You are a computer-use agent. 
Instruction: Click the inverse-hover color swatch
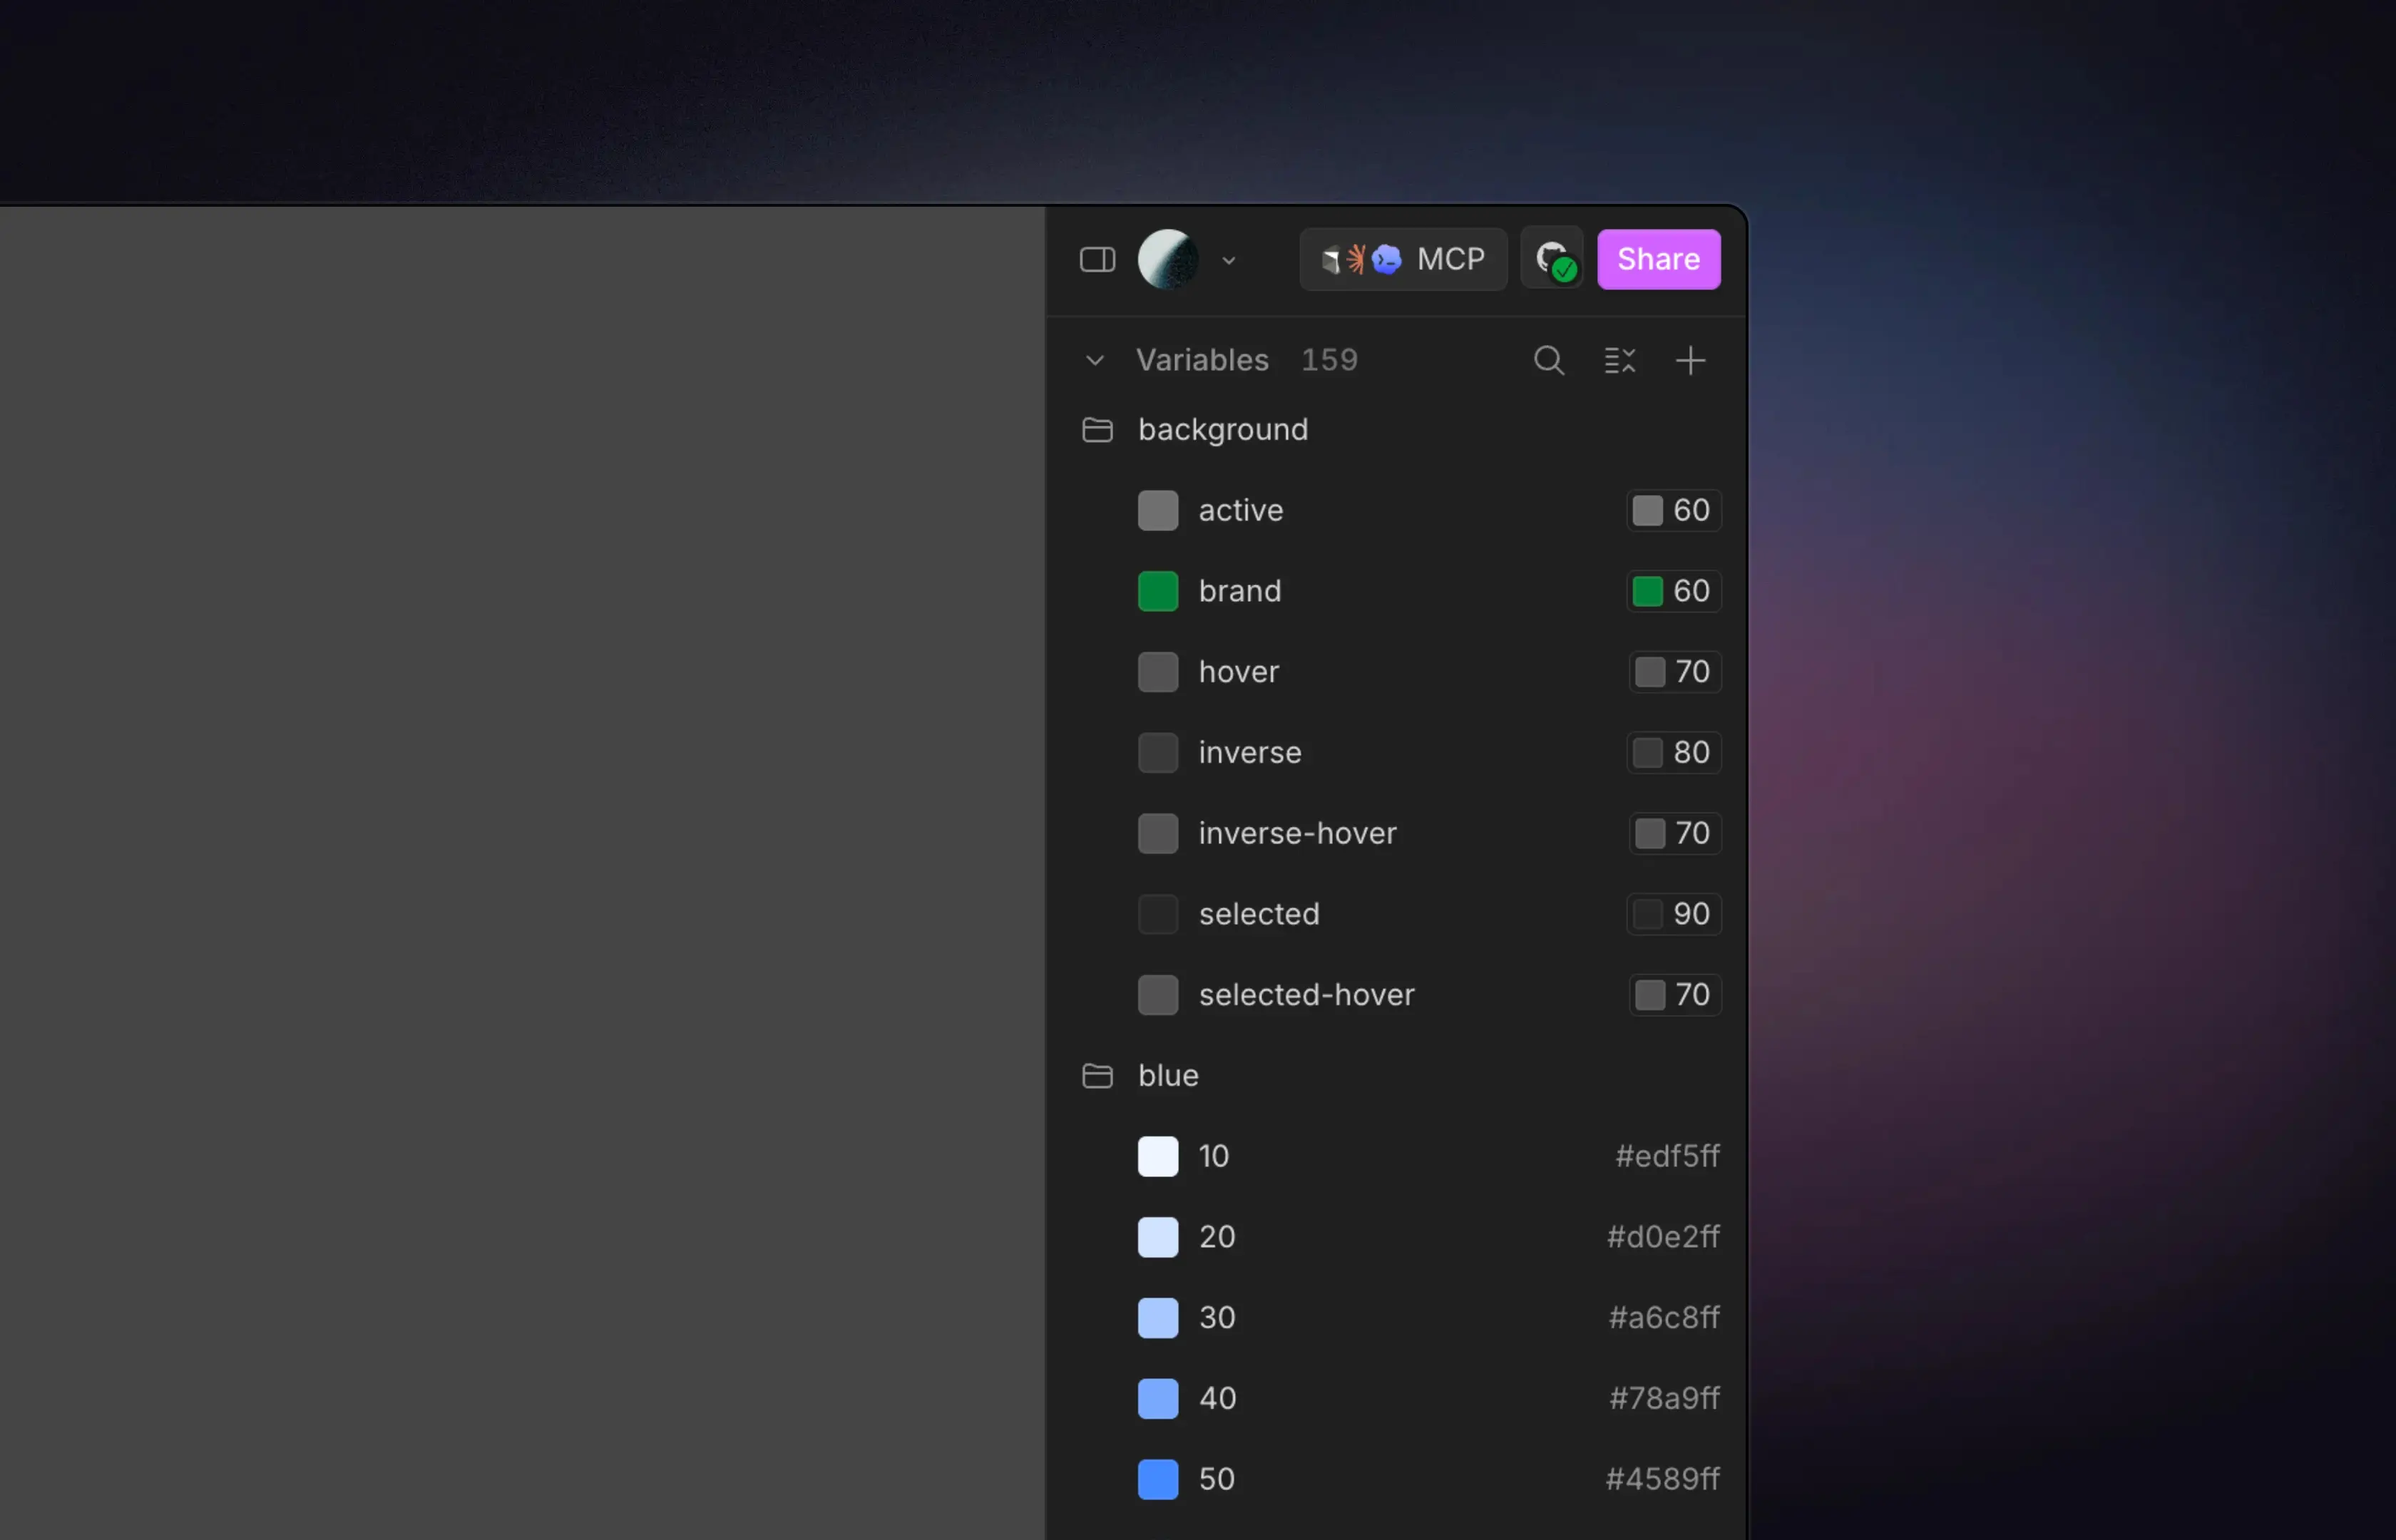coord(1157,833)
